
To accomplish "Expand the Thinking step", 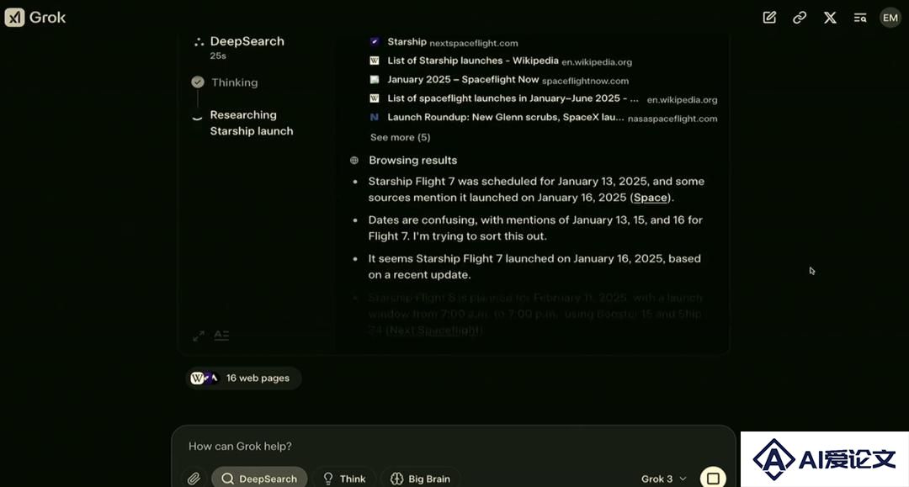I will coord(234,82).
